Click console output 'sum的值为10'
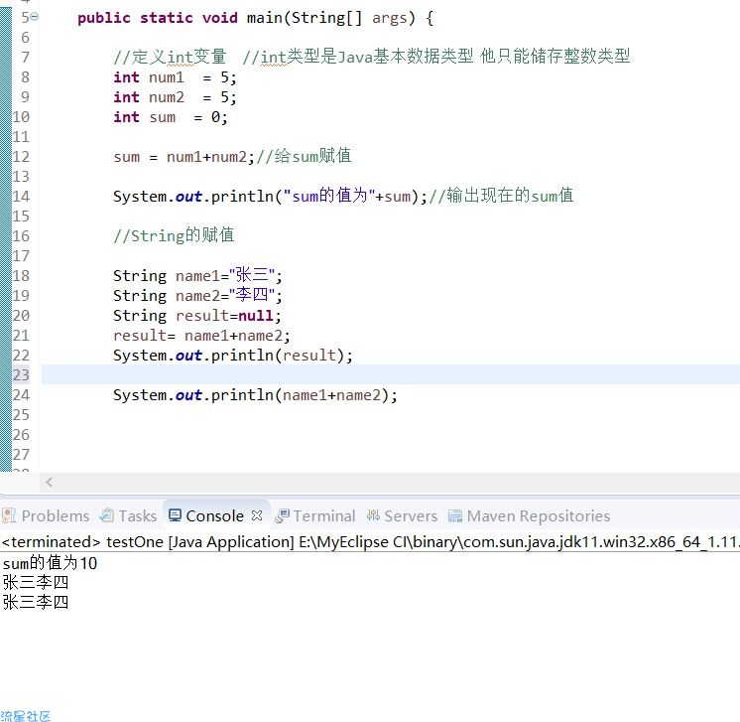 click(50, 563)
